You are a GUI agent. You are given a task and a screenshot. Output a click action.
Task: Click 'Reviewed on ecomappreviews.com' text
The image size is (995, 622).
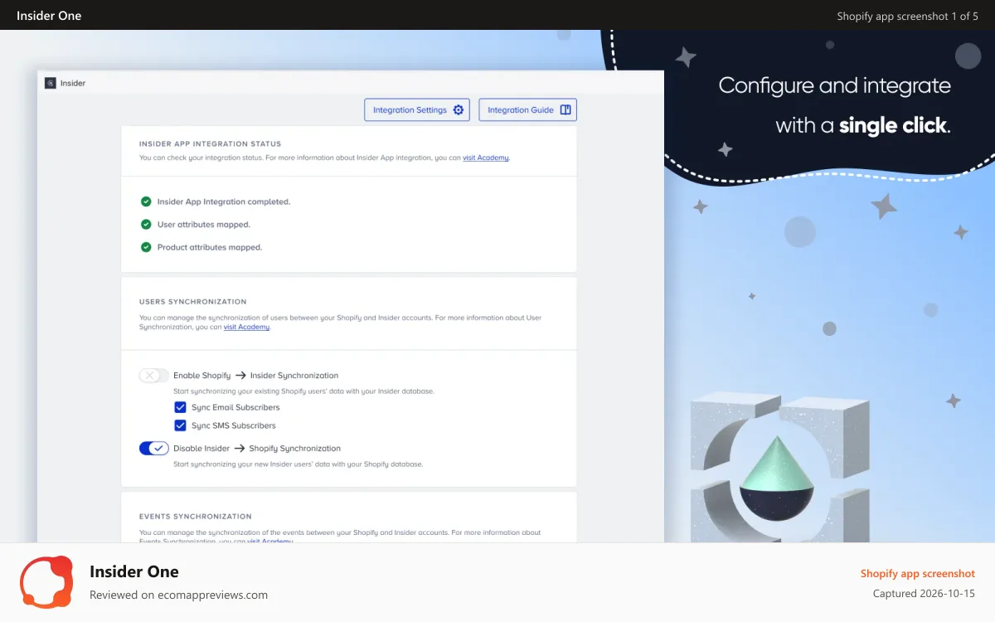(x=178, y=595)
